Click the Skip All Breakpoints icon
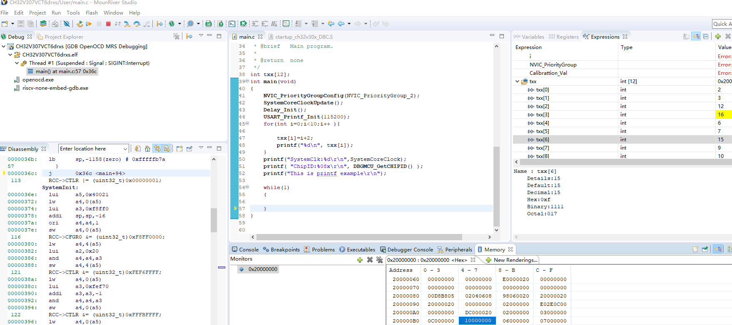 click(x=67, y=24)
